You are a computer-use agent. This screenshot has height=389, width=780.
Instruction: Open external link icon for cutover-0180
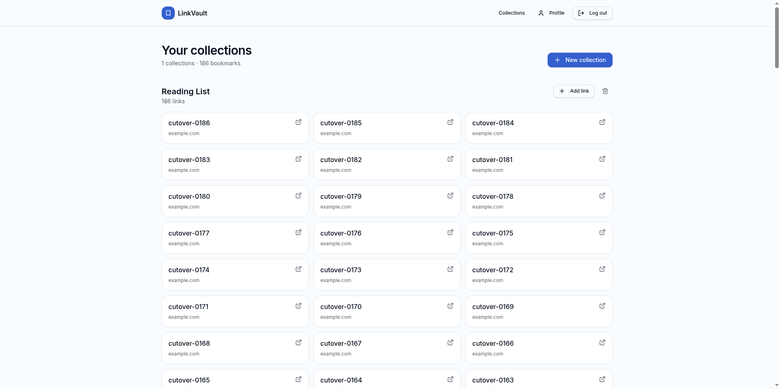click(x=299, y=196)
